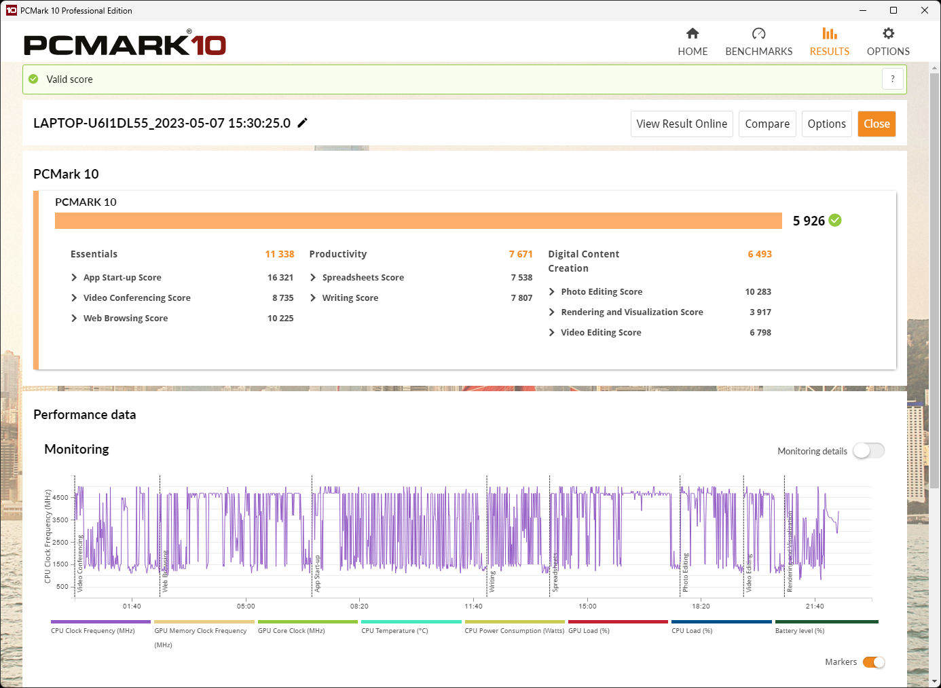Click the Performance data heading
Viewport: 941px width, 688px height.
(x=85, y=414)
